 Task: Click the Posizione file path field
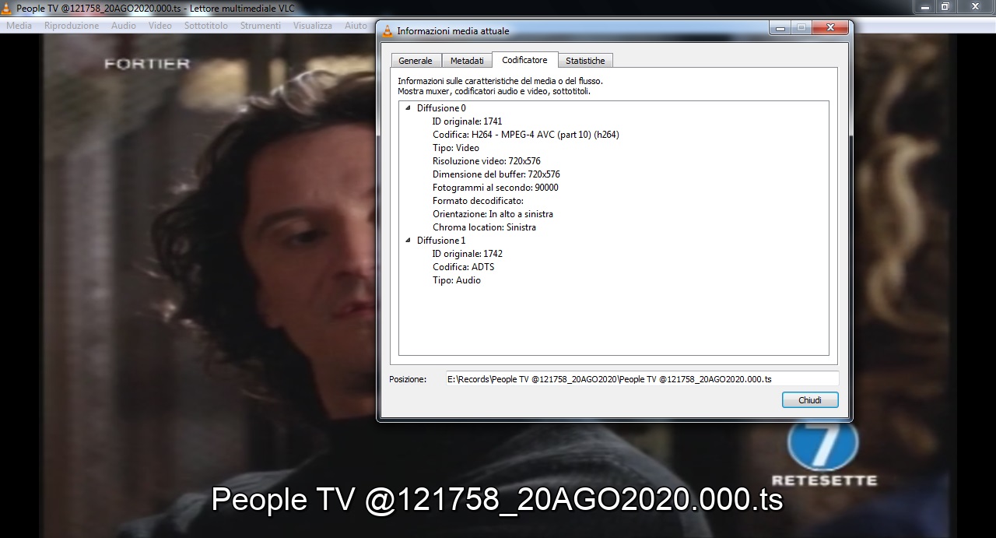pos(642,379)
